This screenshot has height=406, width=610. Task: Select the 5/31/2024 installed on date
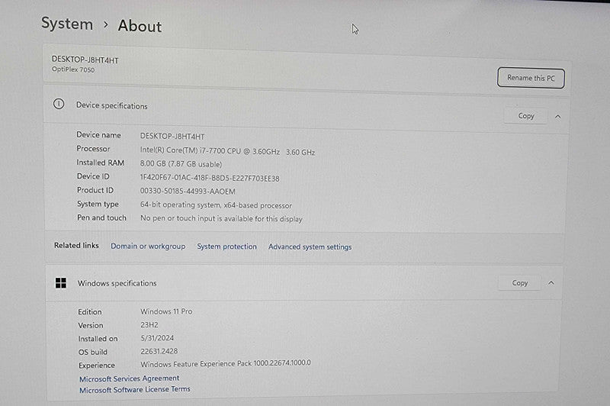click(157, 338)
